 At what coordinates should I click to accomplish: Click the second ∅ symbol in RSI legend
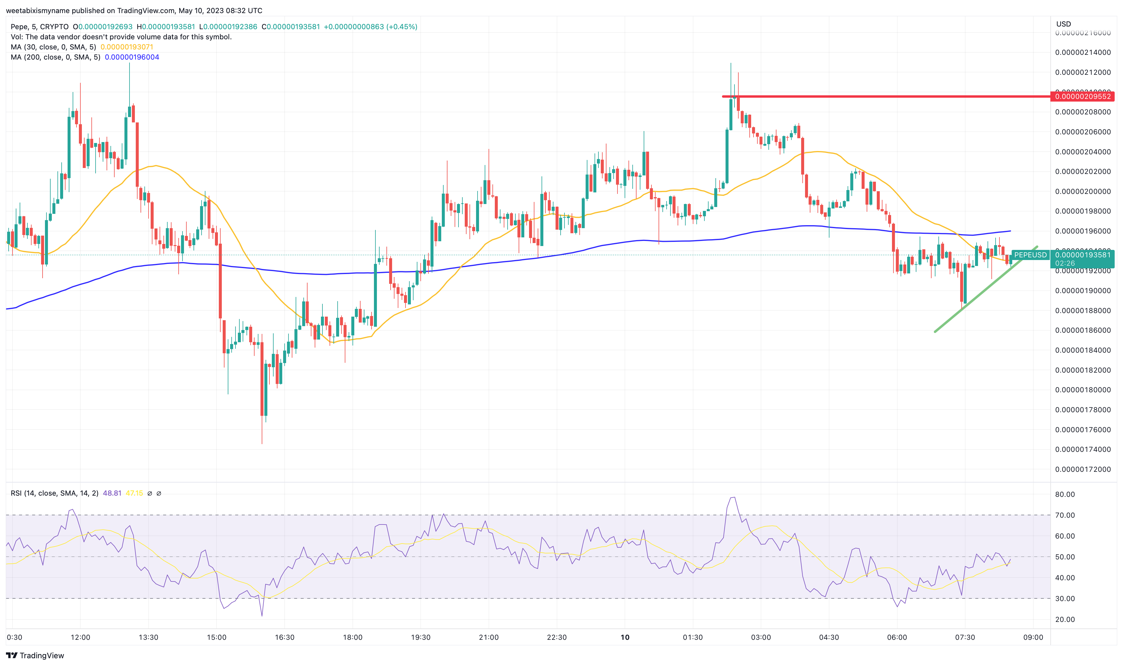coord(159,493)
